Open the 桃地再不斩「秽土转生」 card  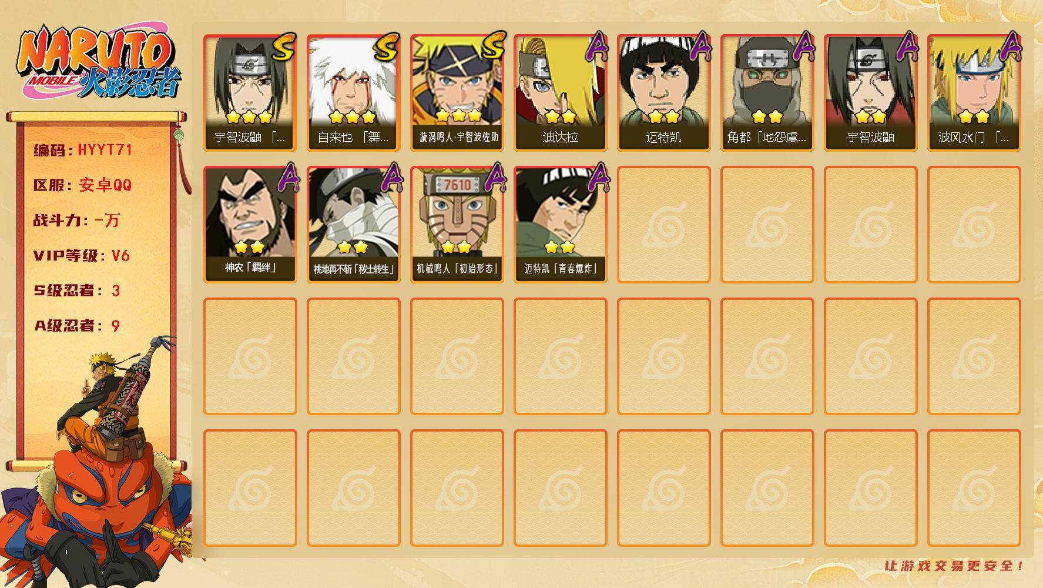tap(353, 224)
